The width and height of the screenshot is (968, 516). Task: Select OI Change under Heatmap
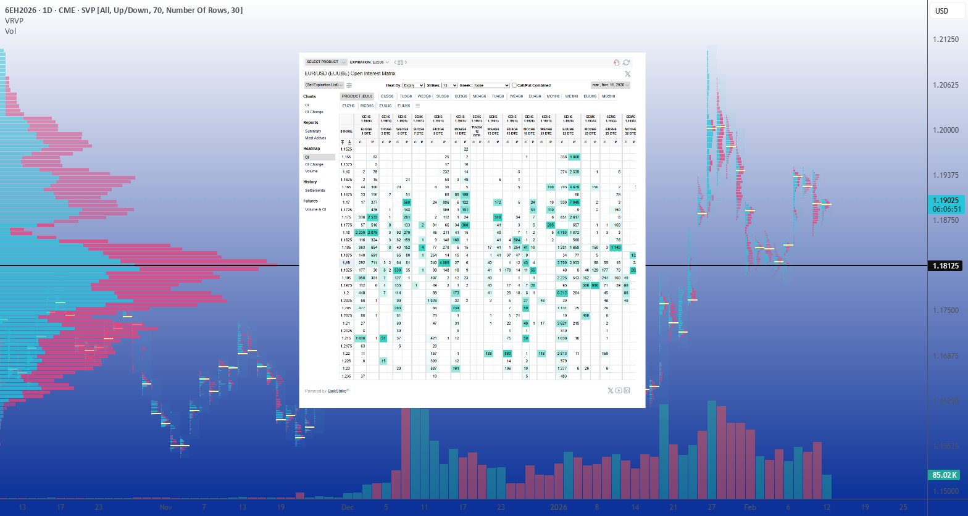(314, 164)
